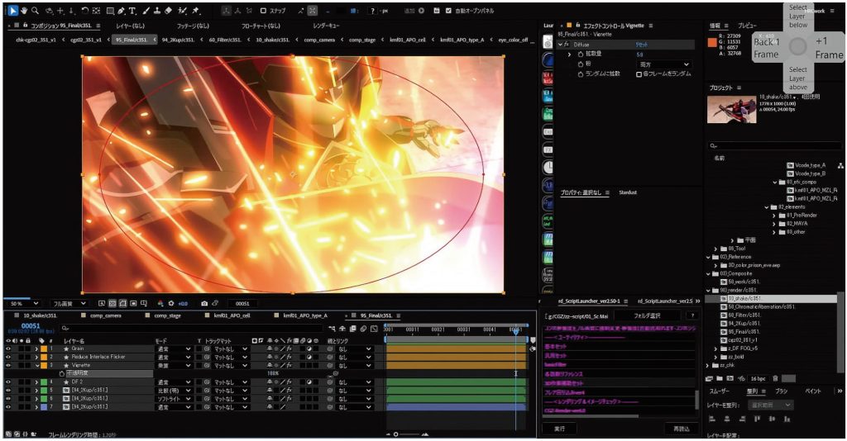Hide the Grain layer with its eye icon

[8, 349]
